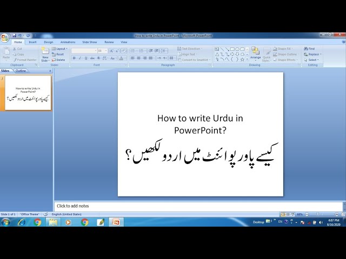Click the Increase List Level icon

pyautogui.click(x=157, y=51)
